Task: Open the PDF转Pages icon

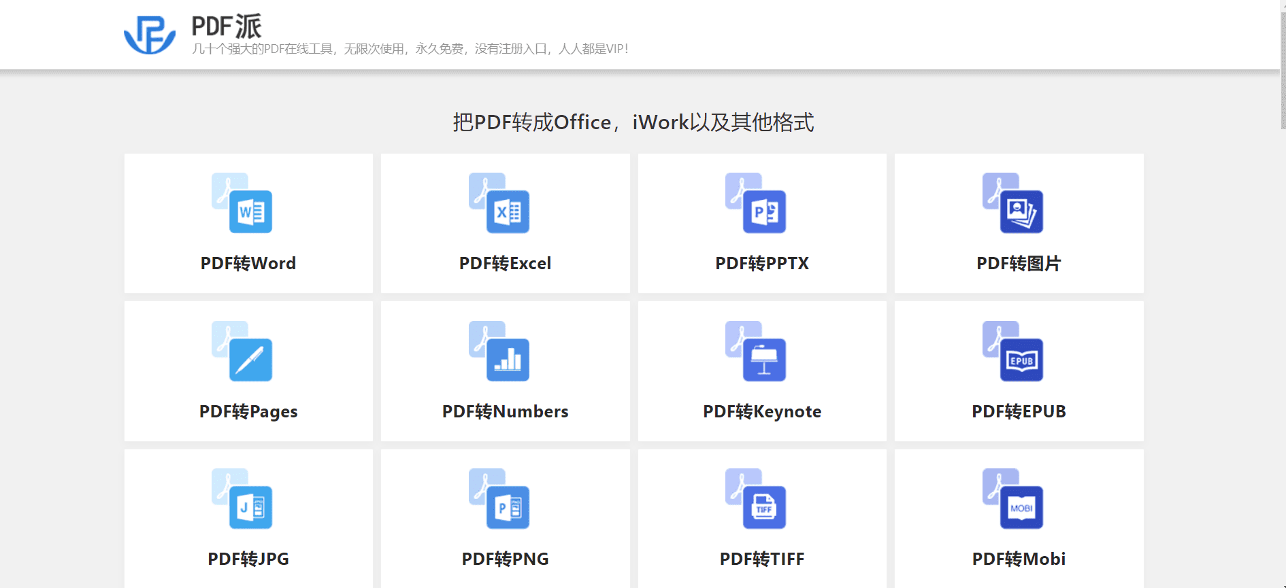Action: pos(242,351)
